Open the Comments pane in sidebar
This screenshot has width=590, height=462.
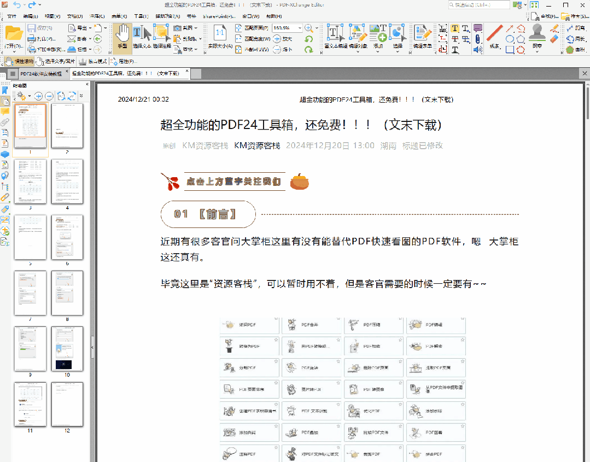pos(5,112)
